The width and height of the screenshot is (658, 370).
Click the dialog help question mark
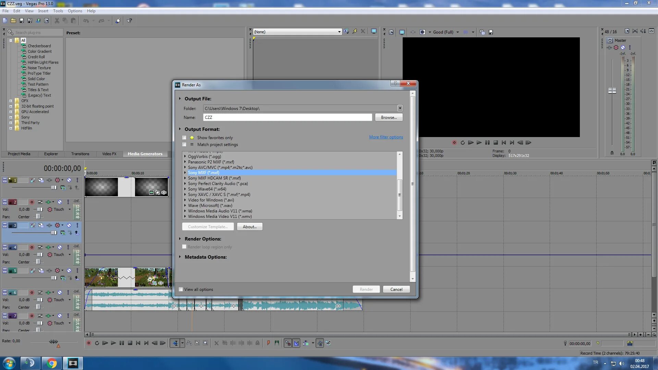tap(395, 83)
